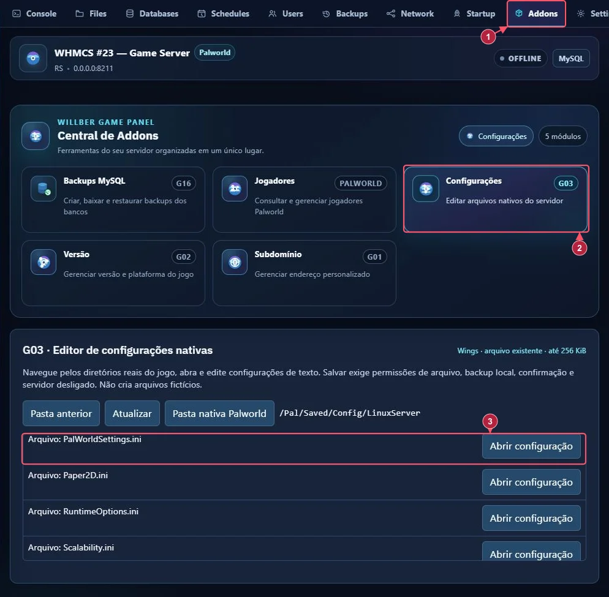Click the Backups MySQL database icon
The image size is (609, 597).
[43, 189]
